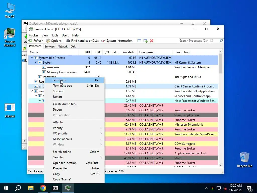
Task: Open System information from toolbar
Action: click(x=117, y=41)
